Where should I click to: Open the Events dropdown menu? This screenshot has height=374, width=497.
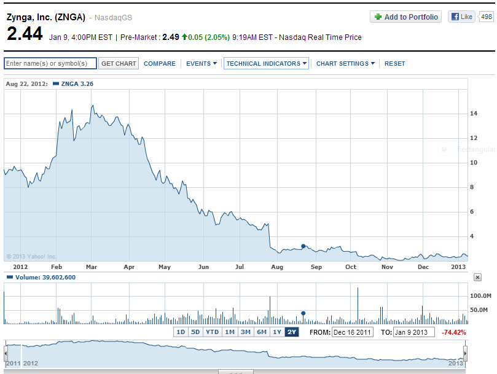(202, 63)
